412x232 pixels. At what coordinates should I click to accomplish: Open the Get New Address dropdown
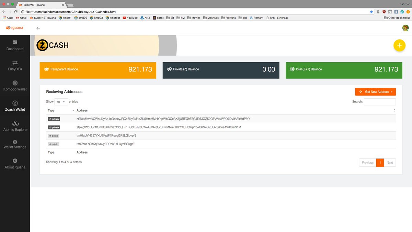click(375, 92)
